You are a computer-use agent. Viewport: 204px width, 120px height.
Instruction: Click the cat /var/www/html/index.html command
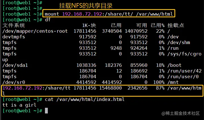(85, 100)
